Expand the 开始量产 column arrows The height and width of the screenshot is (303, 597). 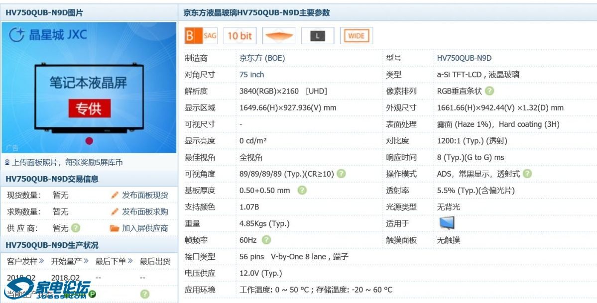pos(86,261)
